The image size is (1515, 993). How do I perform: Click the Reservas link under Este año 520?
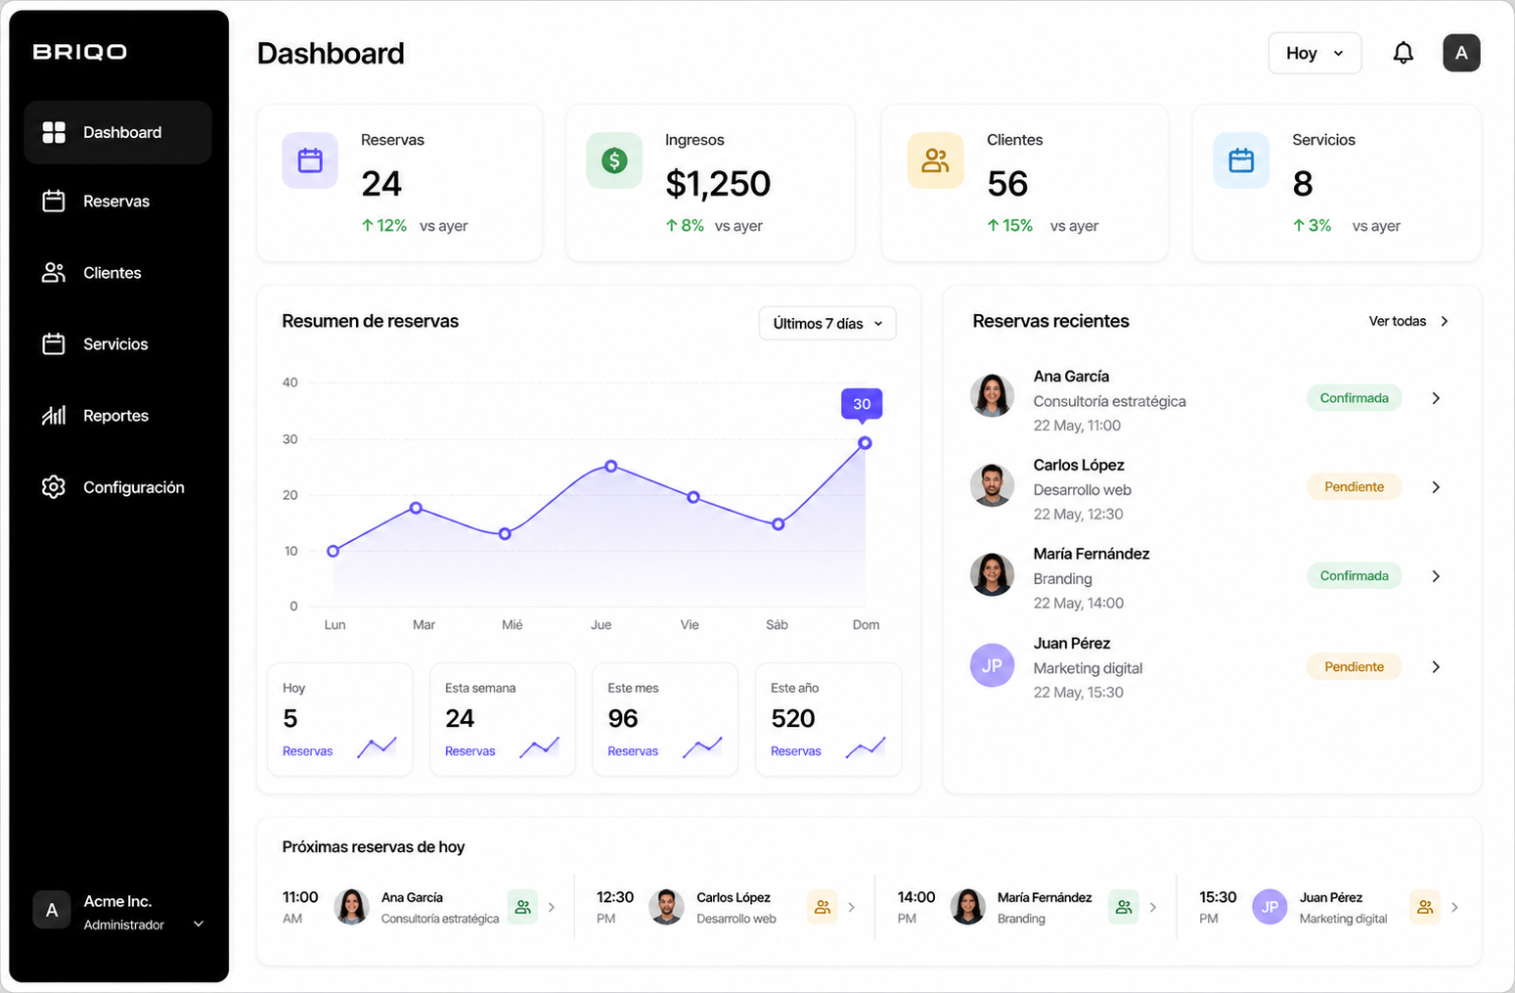click(796, 751)
